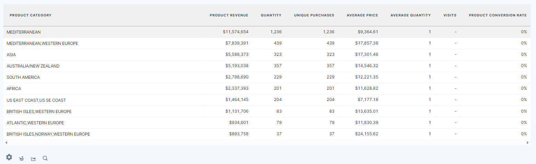536x164 pixels.
Task: Click the SOUTH AMERICA category label
Action: [x=23, y=77]
